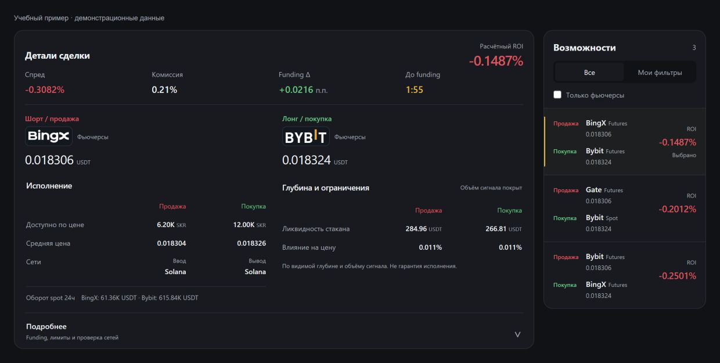Click the funding countdown 1:55

click(x=415, y=90)
